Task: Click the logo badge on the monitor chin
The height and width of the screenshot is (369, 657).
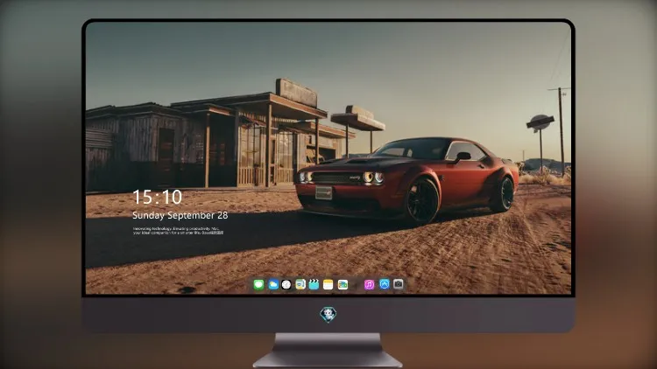Action: coord(328,315)
